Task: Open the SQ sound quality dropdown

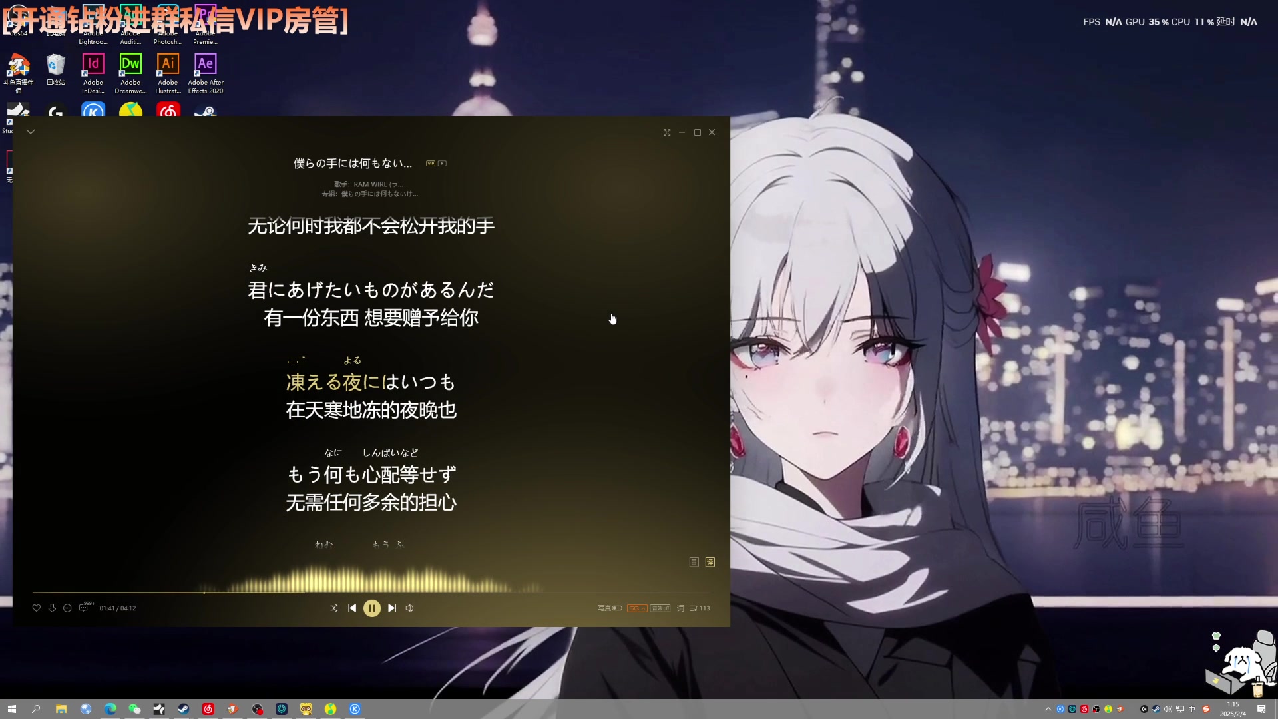Action: coord(637,608)
